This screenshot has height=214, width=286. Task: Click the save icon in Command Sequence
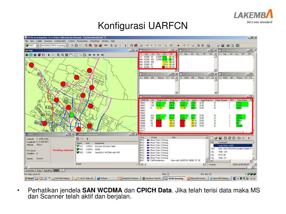220,138
